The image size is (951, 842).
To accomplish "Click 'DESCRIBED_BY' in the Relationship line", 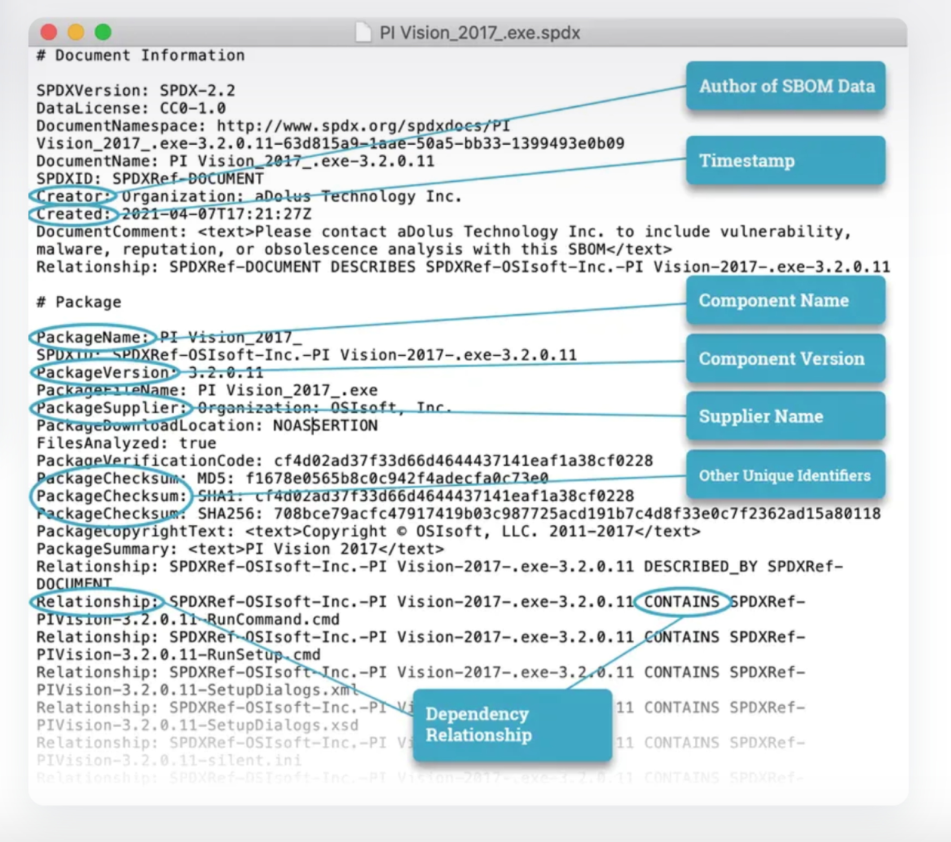I will pos(700,567).
